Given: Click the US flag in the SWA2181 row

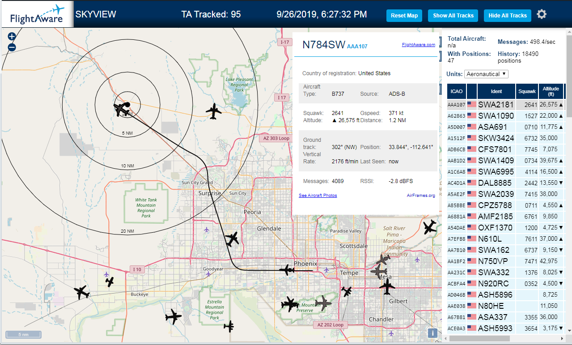Looking at the screenshot, I should (472, 105).
